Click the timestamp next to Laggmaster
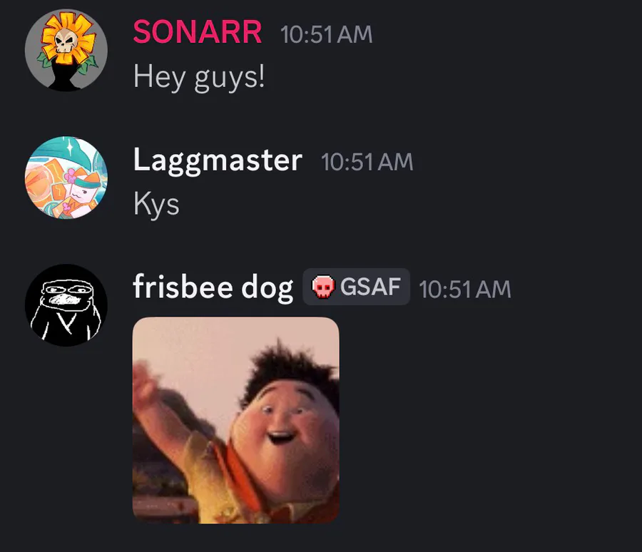The height and width of the screenshot is (552, 642). (367, 162)
